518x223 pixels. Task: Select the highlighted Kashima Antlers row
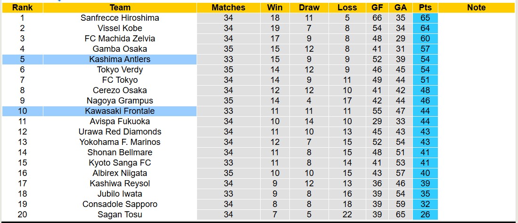click(120, 59)
